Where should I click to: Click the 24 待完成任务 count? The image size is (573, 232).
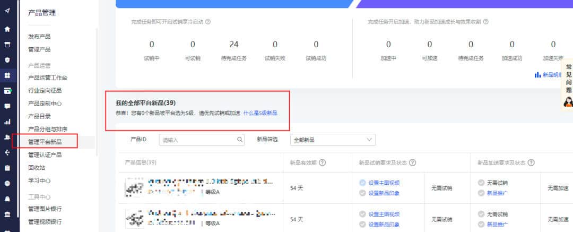[x=234, y=45]
